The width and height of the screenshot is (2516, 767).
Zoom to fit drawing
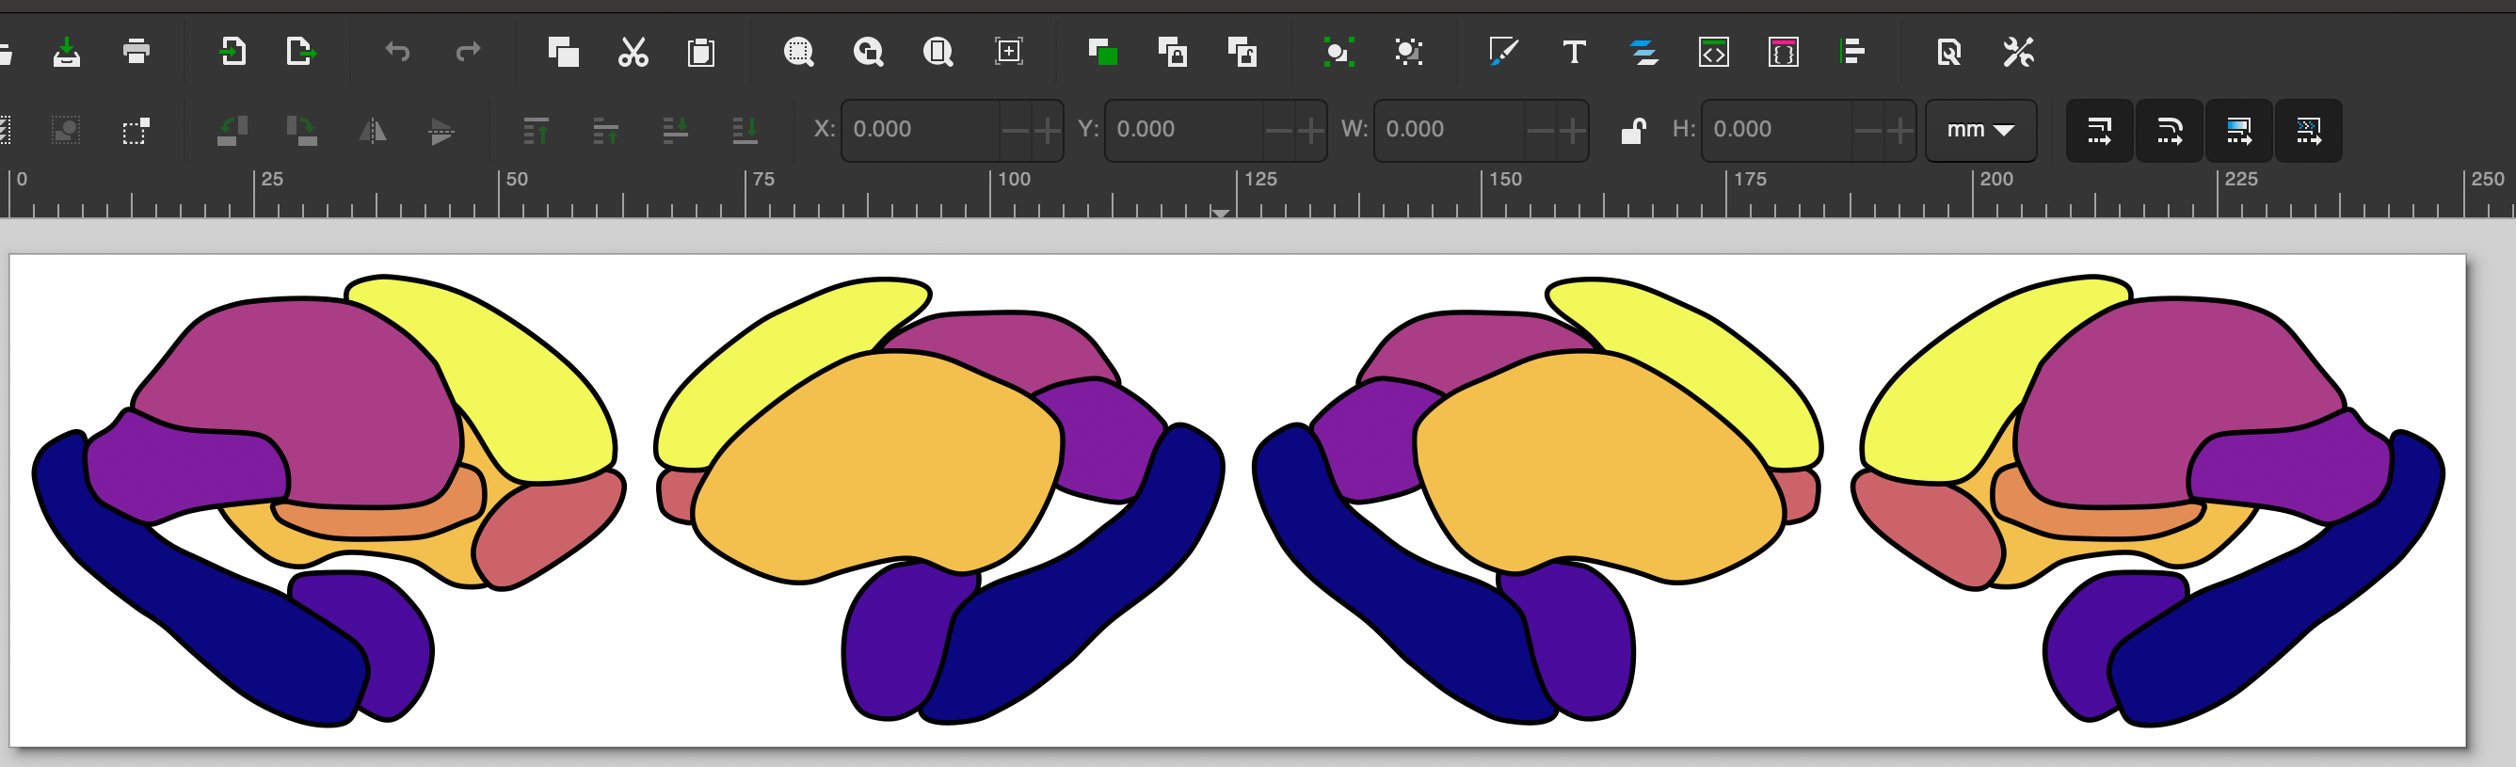click(868, 52)
